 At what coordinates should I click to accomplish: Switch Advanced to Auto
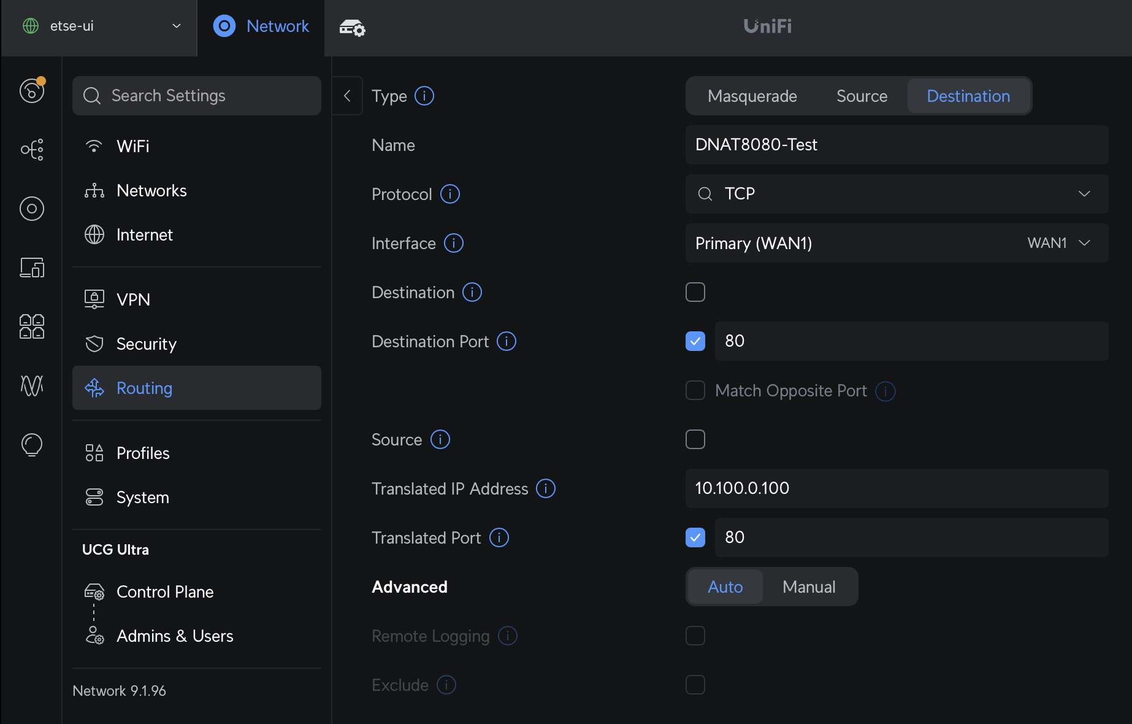tap(725, 587)
